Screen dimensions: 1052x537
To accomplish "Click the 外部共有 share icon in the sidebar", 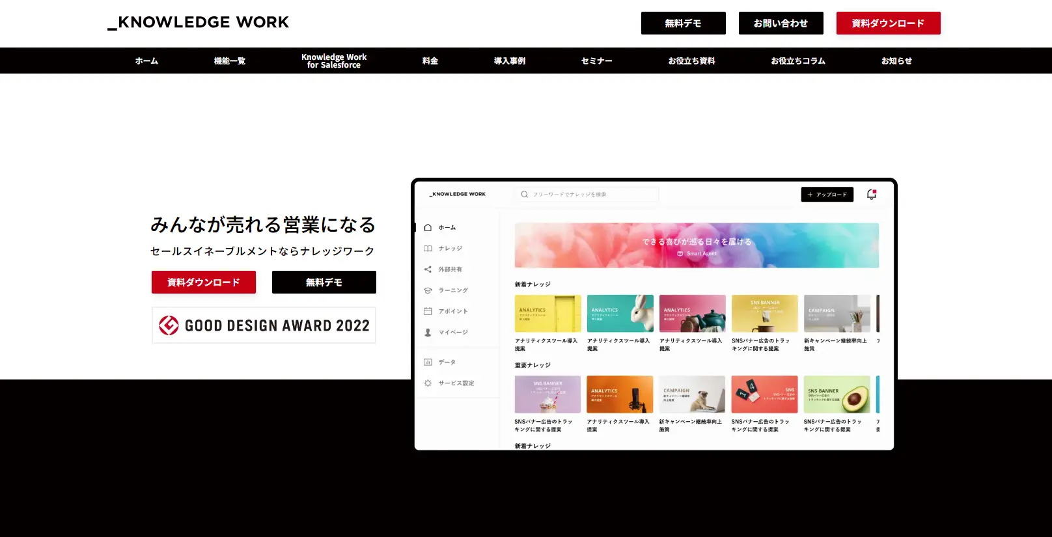I will [x=428, y=269].
